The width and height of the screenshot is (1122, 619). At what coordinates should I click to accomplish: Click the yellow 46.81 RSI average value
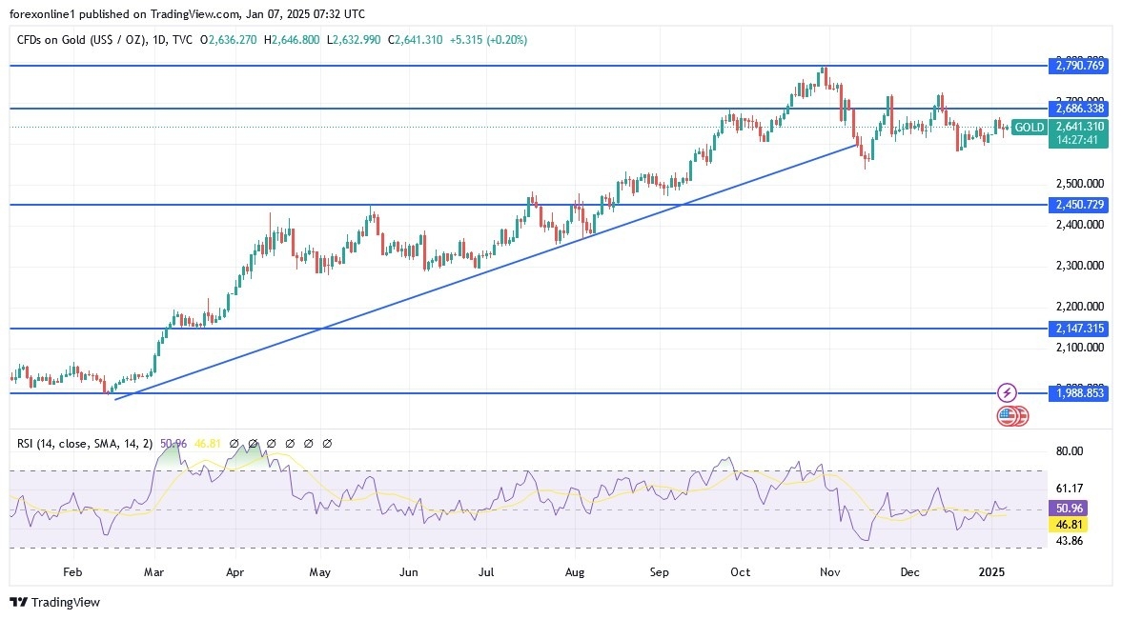pos(1066,523)
